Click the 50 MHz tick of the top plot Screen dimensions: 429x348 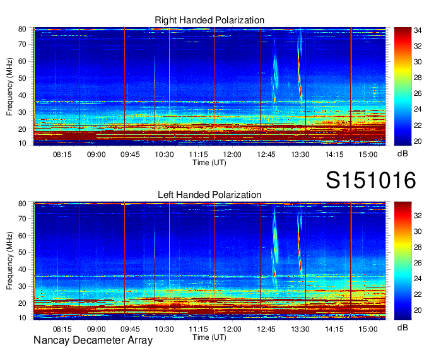pos(22,78)
